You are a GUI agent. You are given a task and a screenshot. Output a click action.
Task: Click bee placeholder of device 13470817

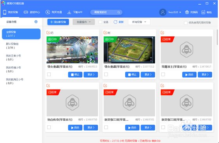click(187, 50)
